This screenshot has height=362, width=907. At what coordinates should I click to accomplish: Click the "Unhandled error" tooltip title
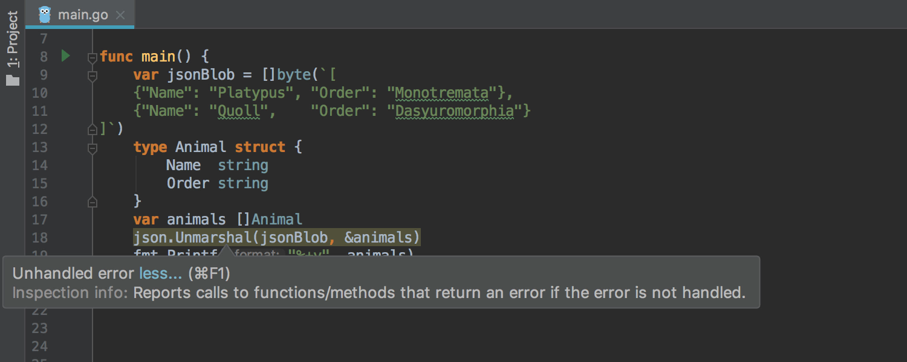(x=73, y=273)
